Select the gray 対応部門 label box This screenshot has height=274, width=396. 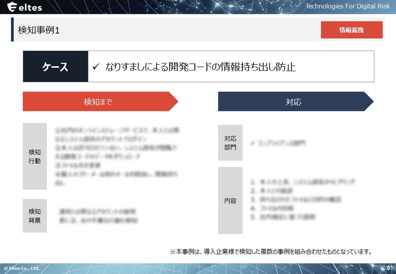coord(230,143)
